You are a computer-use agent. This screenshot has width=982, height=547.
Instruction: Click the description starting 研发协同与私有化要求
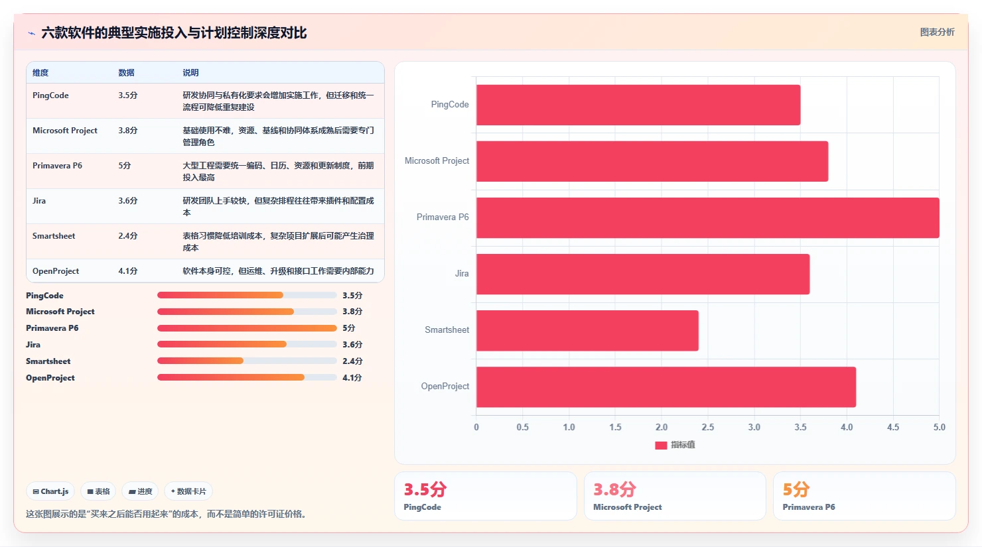coord(279,101)
